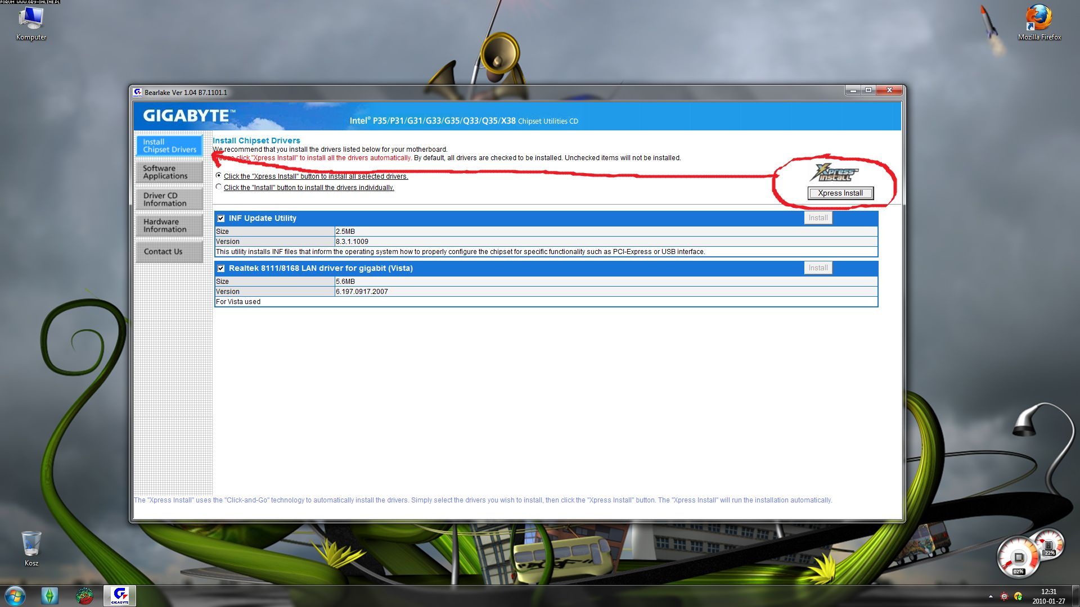1080x607 pixels.
Task: Click the "Click the Xpress Install button" link text
Action: (316, 176)
